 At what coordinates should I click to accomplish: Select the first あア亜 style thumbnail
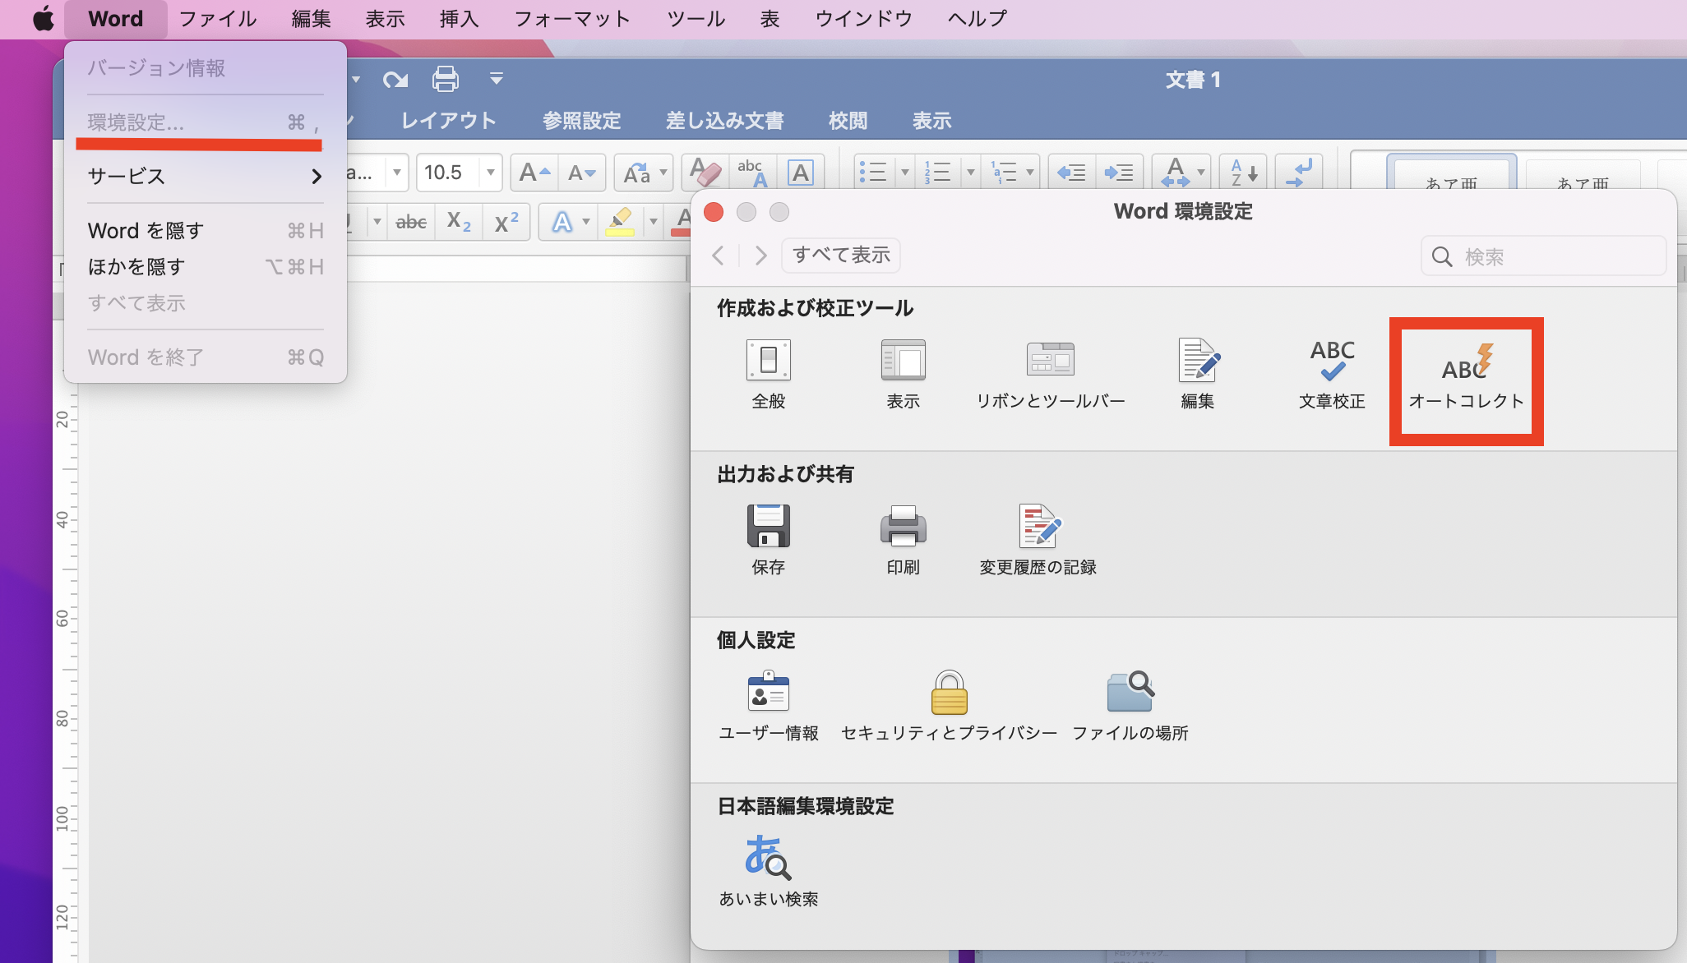(1451, 173)
